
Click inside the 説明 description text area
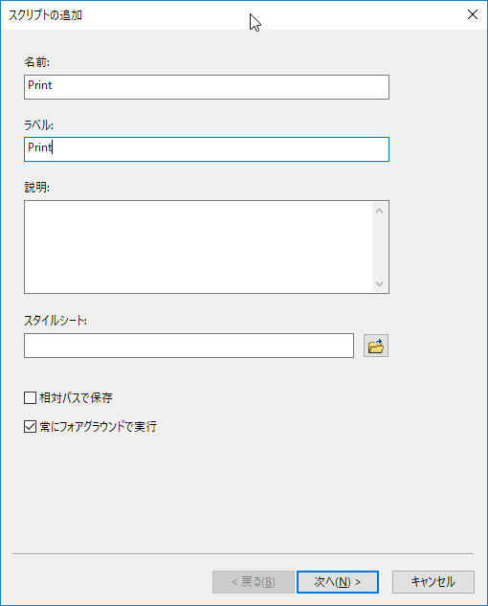[x=198, y=247]
